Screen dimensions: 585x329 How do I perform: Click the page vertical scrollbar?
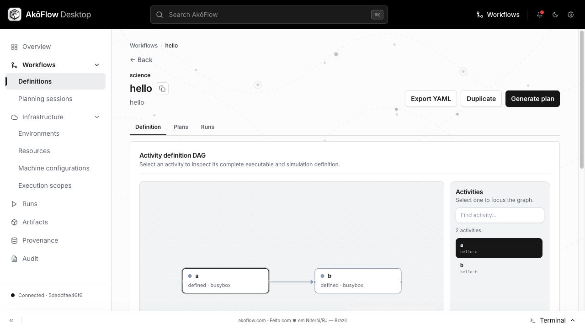tap(582, 99)
